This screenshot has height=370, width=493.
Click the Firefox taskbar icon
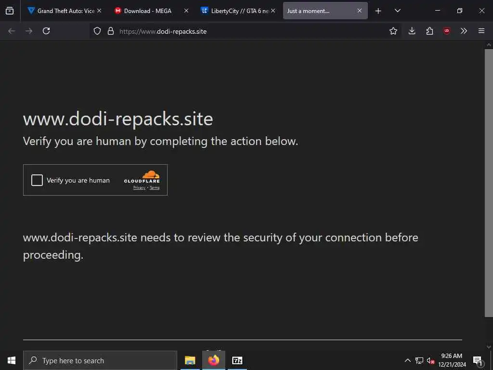click(x=213, y=360)
